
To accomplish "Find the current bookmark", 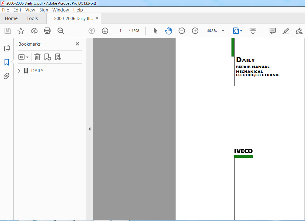I will (x=58, y=57).
